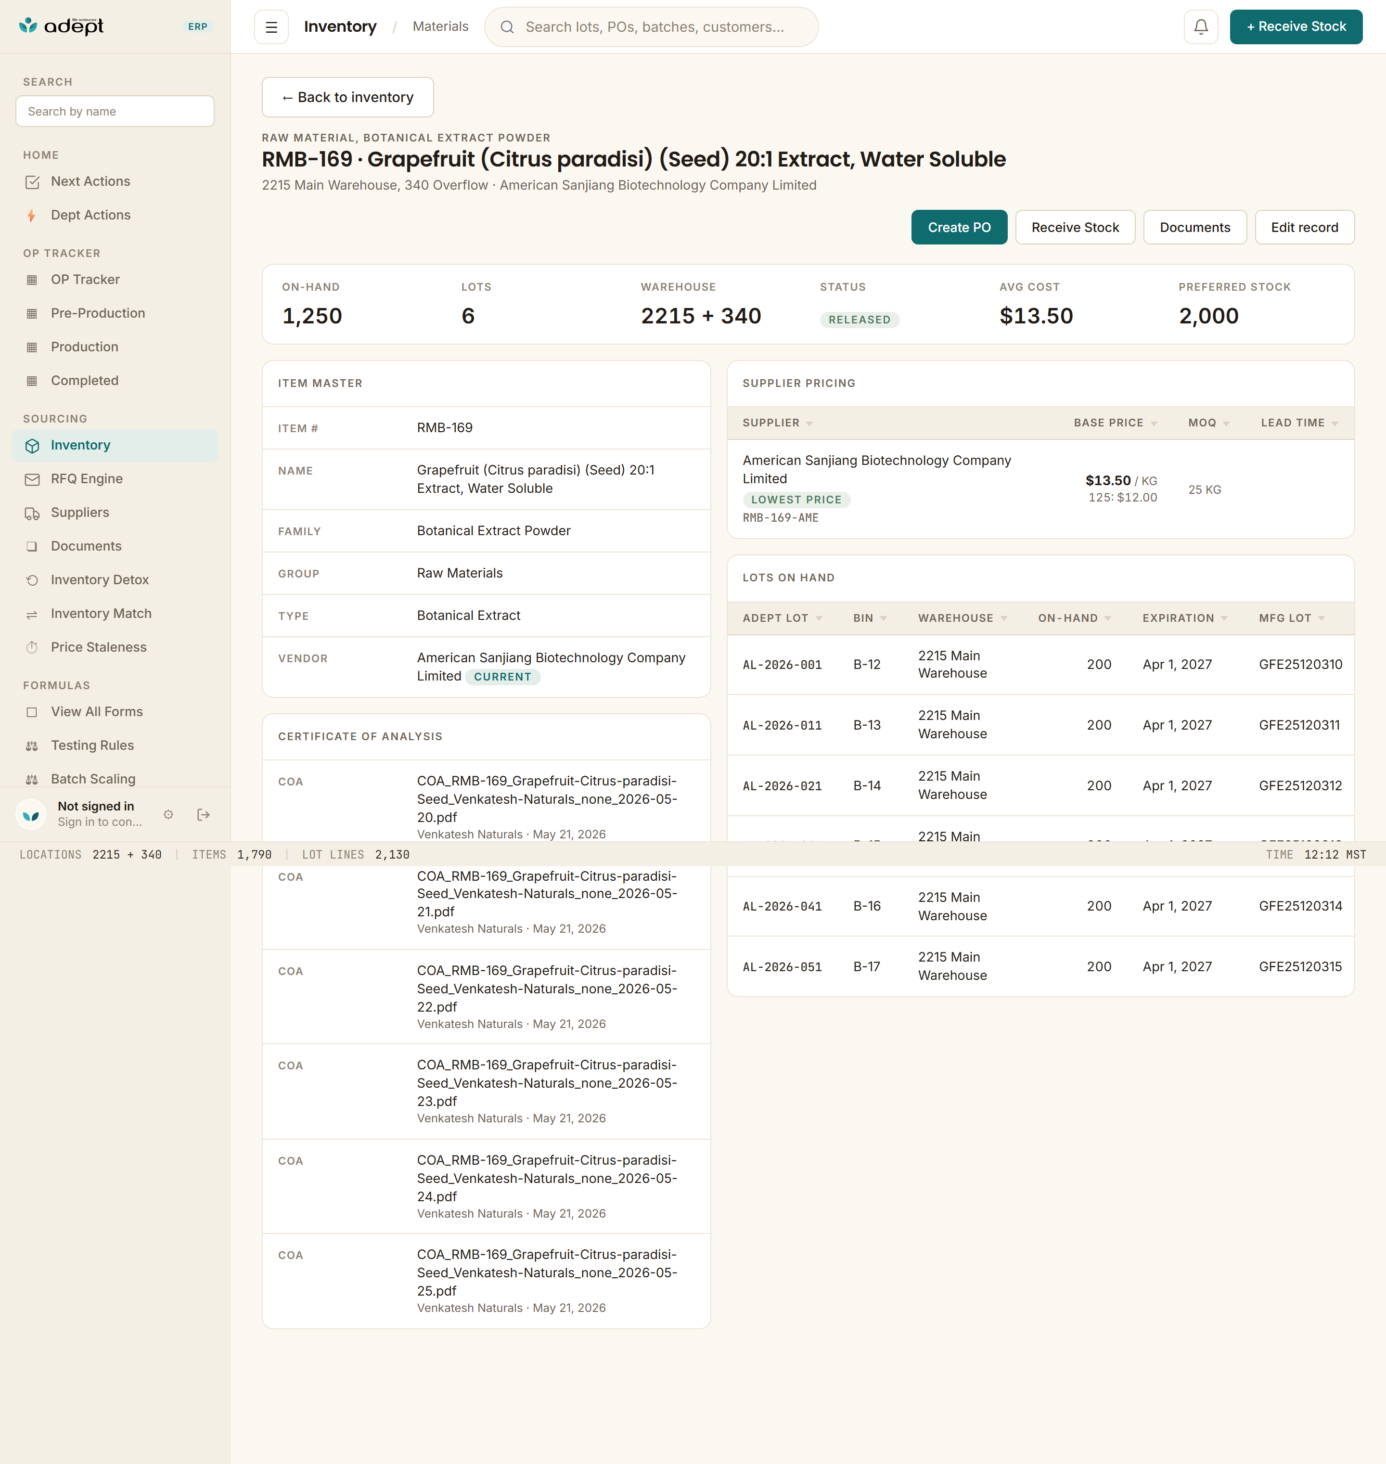Click the Completed grid icon
The image size is (1386, 1464).
point(32,381)
